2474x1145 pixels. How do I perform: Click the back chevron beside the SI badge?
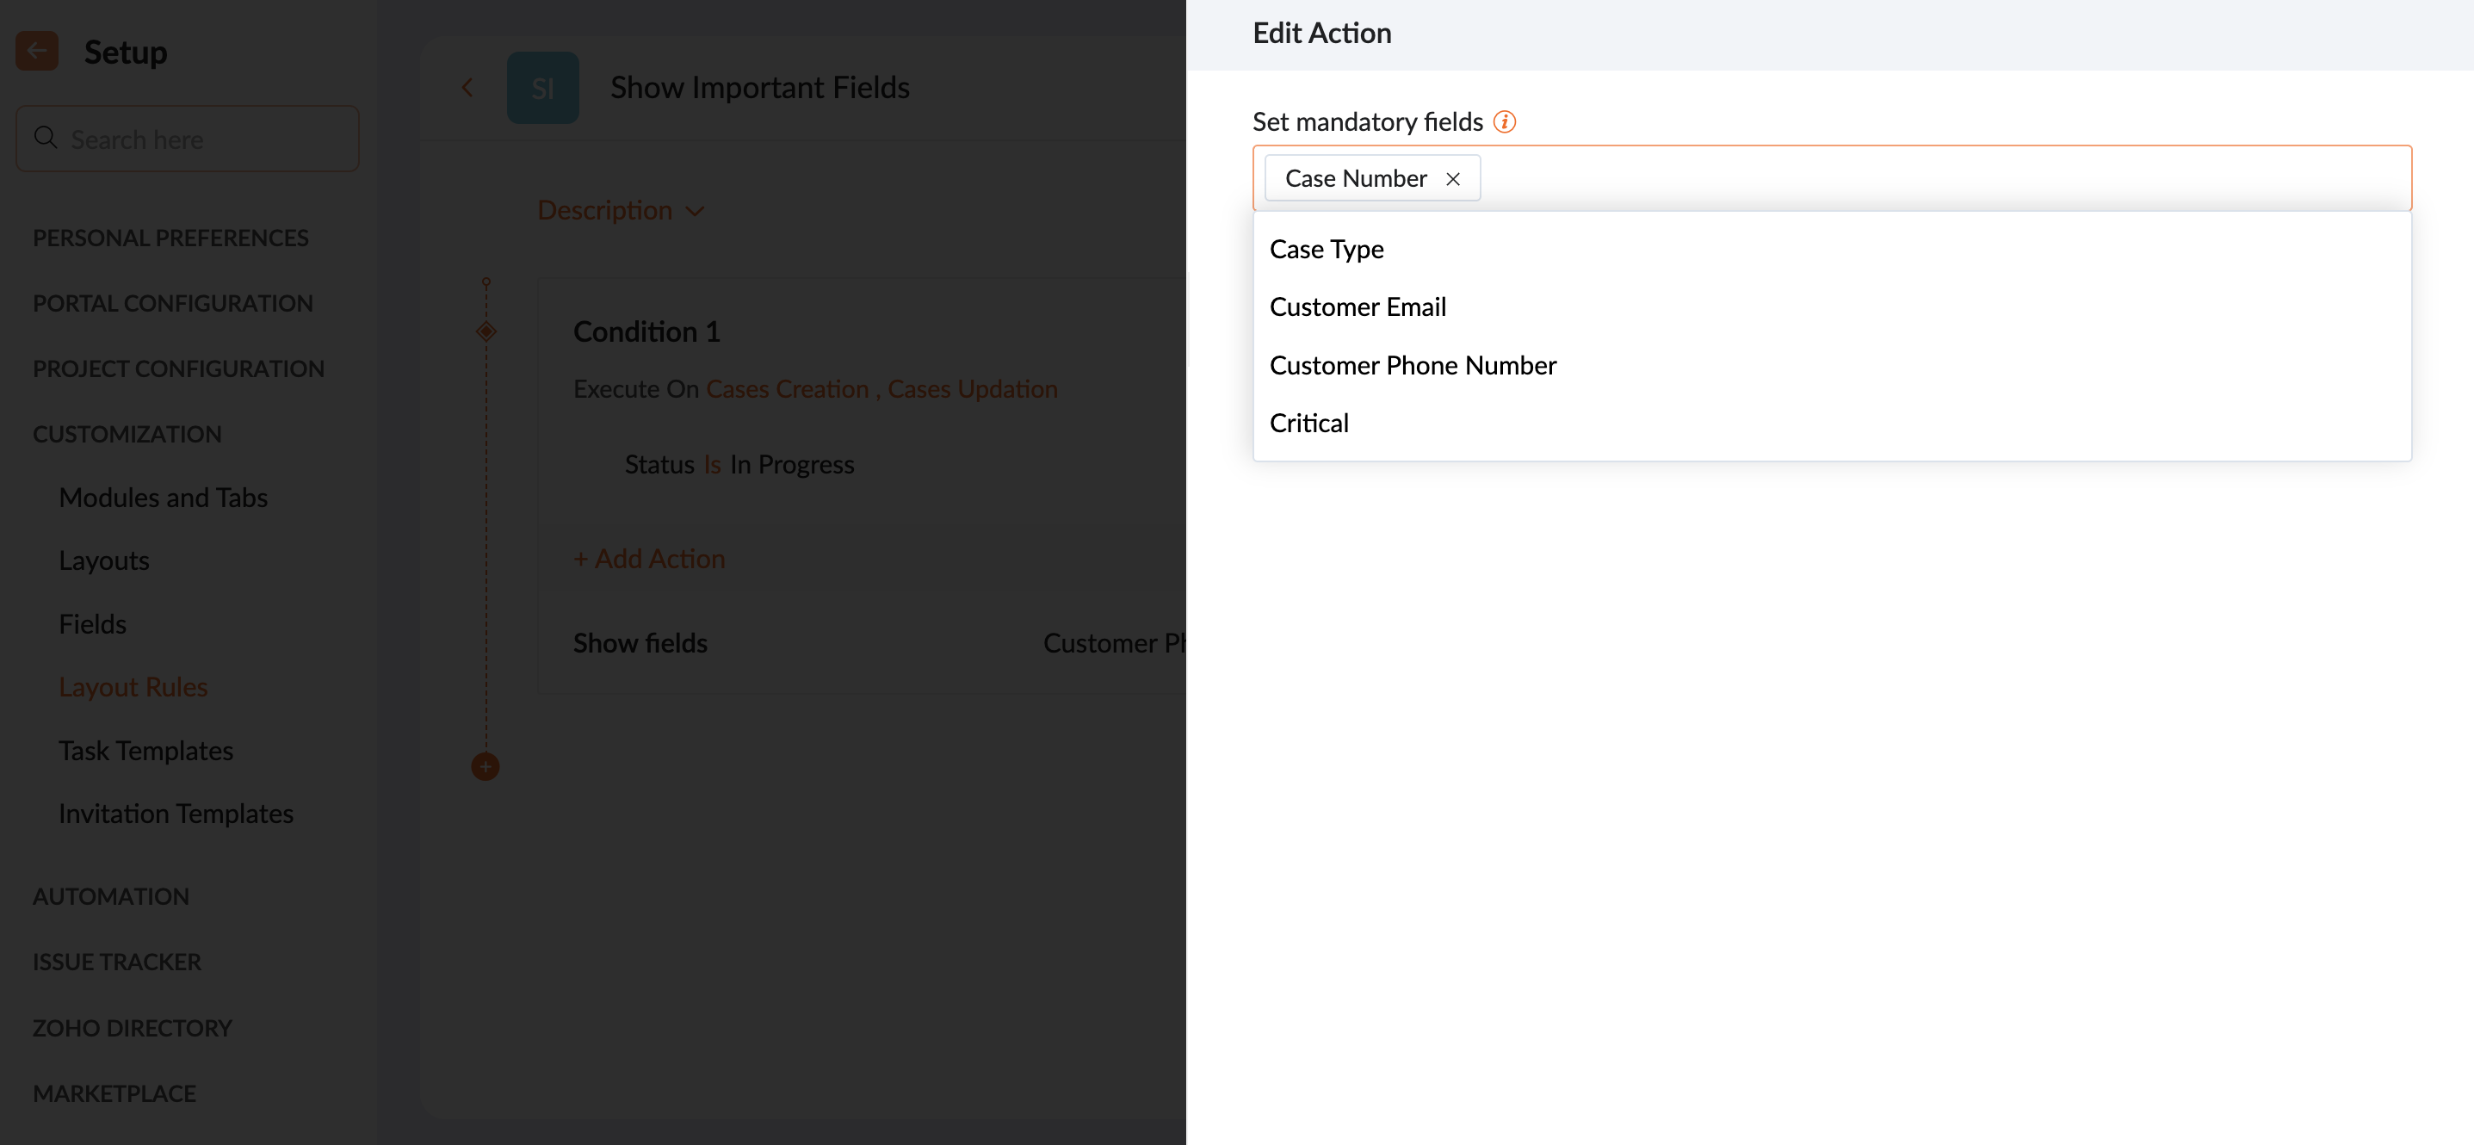pyautogui.click(x=467, y=88)
